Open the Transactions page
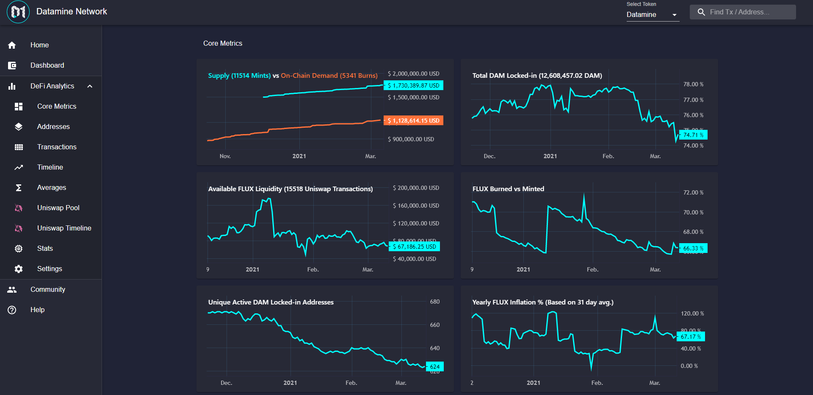This screenshot has width=813, height=395. (x=51, y=147)
